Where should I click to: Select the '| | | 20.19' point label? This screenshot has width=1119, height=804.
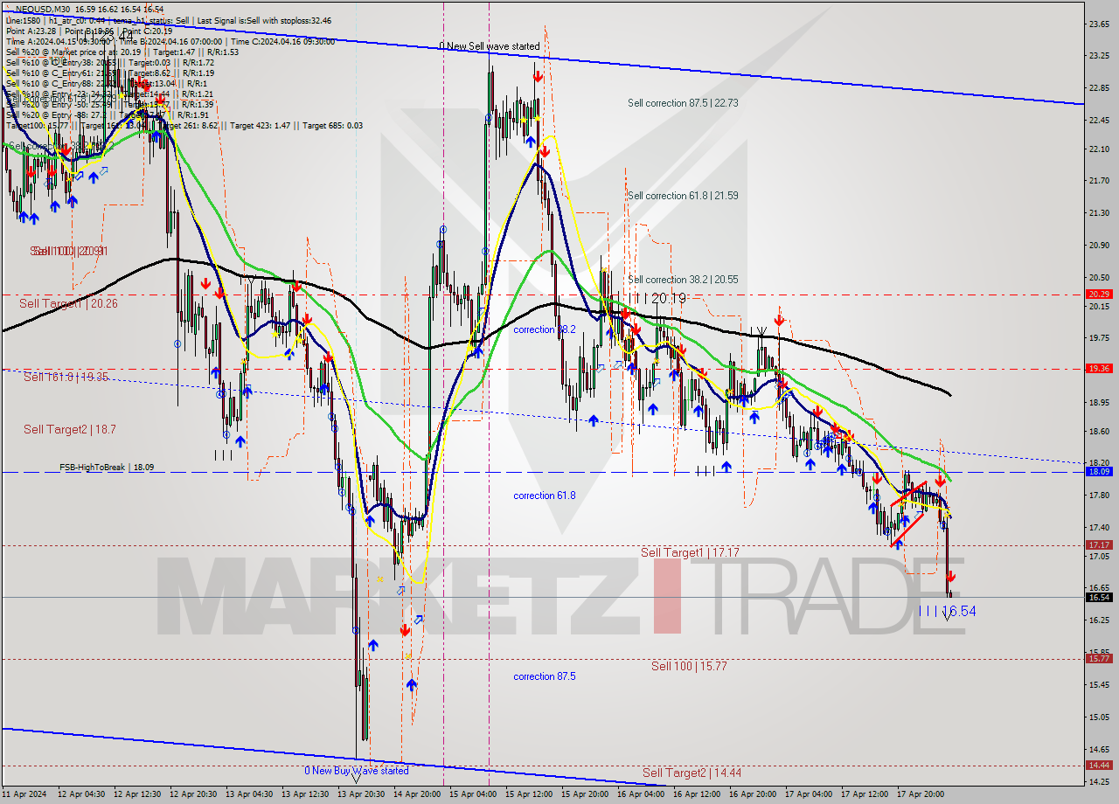[x=659, y=298]
